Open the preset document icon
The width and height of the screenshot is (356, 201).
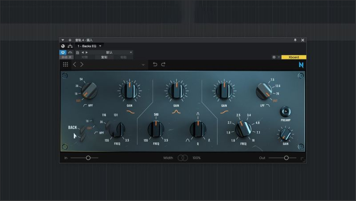point(78,52)
